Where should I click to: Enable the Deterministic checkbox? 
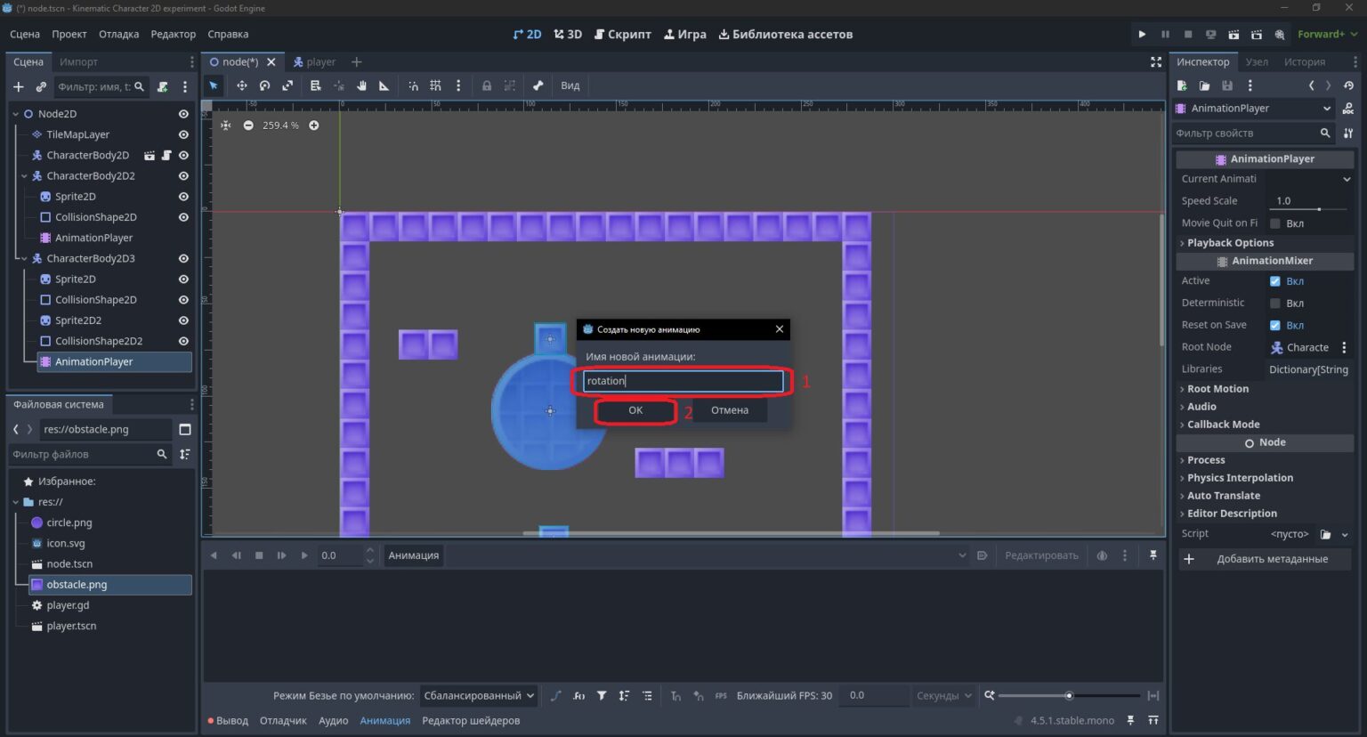click(x=1274, y=303)
